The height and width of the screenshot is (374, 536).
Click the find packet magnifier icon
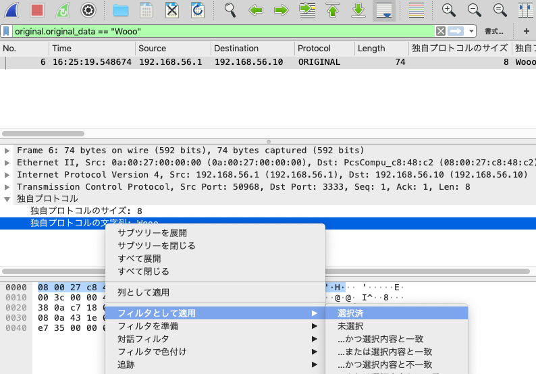[231, 10]
